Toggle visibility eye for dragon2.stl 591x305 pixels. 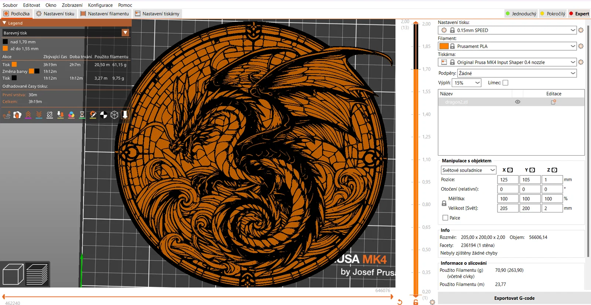517,102
